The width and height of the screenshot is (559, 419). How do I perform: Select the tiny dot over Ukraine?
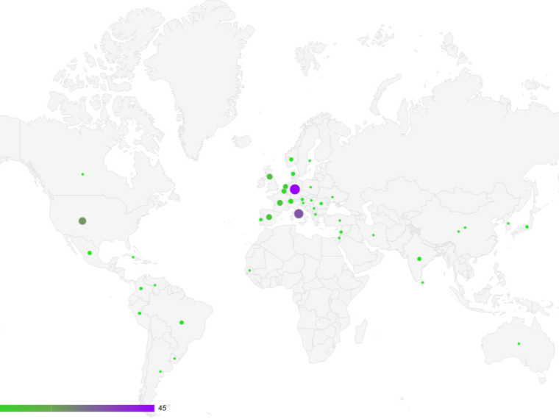(332, 197)
